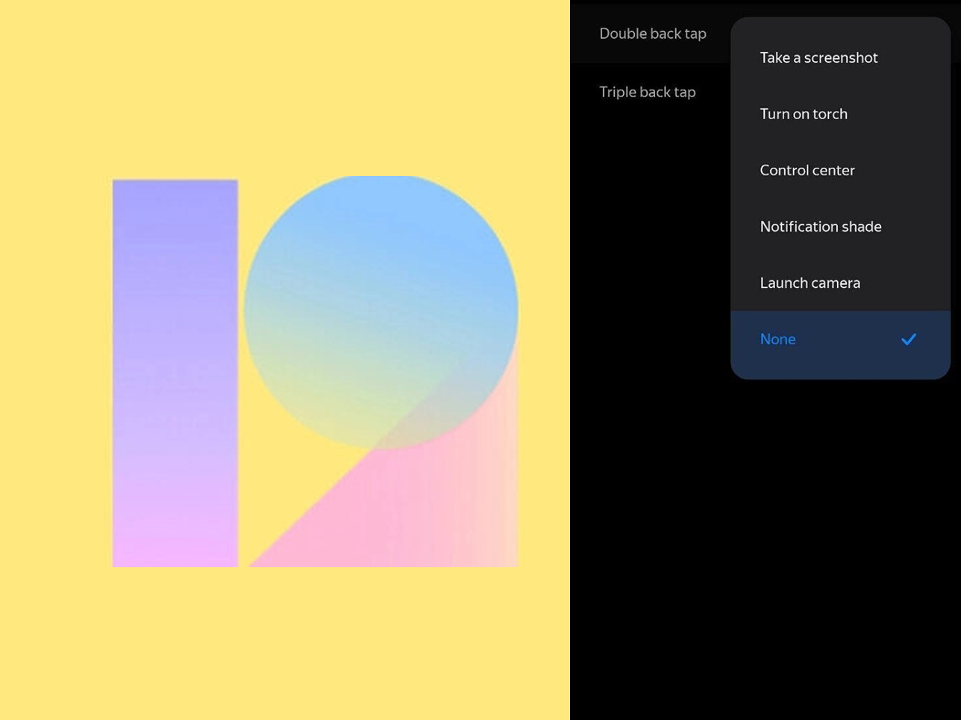Click the MIUI 12 logo image
This screenshot has width=961, height=720.
pos(315,371)
